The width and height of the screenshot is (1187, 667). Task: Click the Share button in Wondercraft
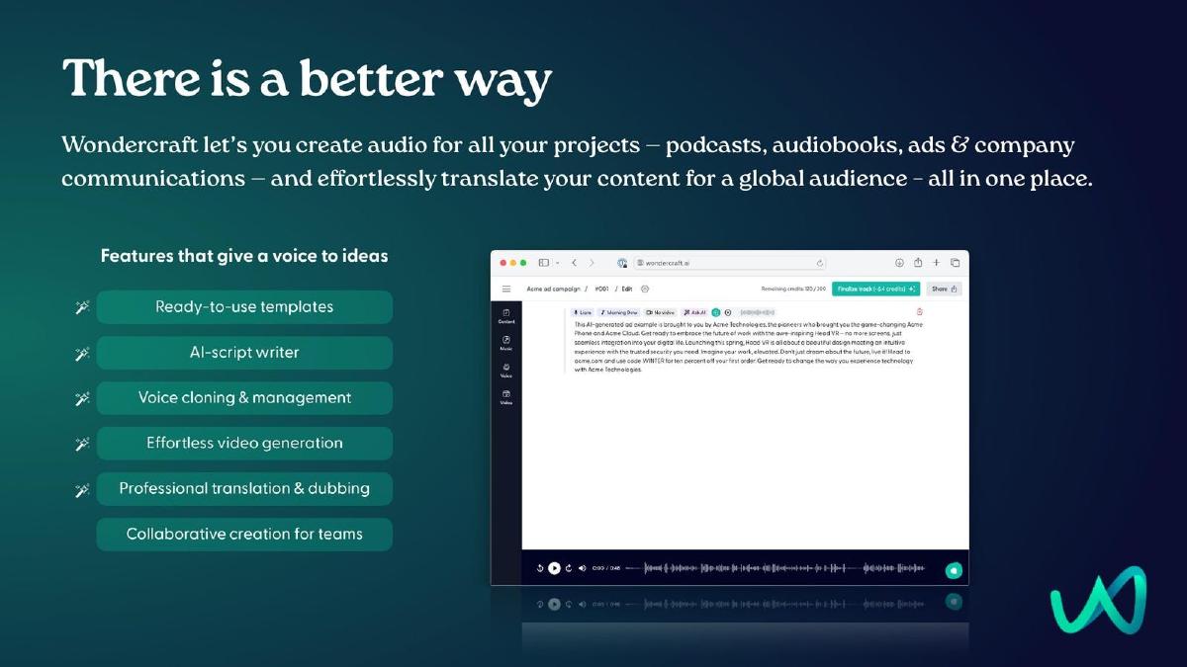coord(945,289)
